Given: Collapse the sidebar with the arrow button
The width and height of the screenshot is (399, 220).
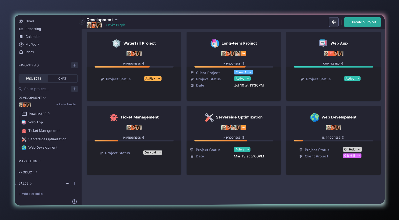Looking at the screenshot, I should pyautogui.click(x=82, y=22).
